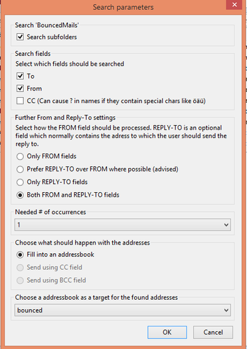247x349 pixels.
Task: Close the Search parameters dialog
Action: click(234, 5)
